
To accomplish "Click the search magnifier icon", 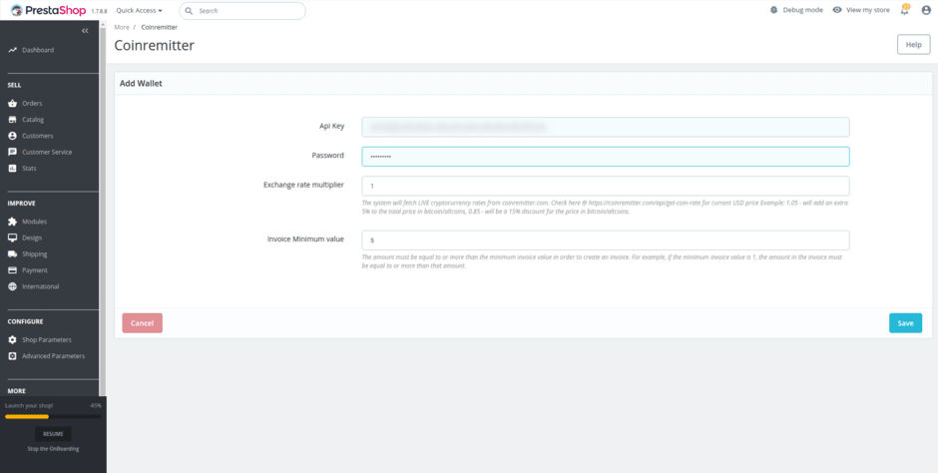I will [189, 11].
